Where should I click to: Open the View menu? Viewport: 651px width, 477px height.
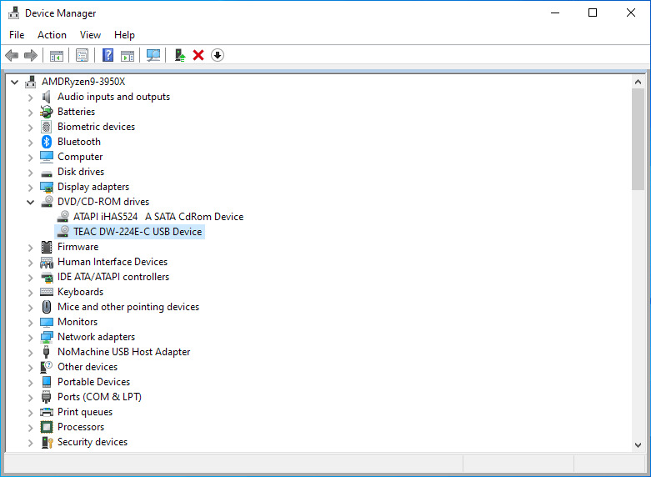[x=90, y=35]
